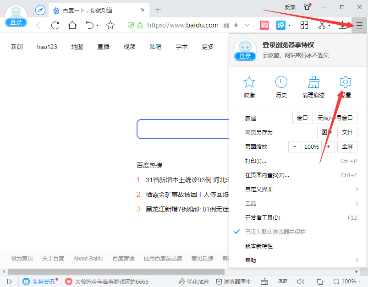368x287 pixels.
Task: Click 窗口 new window button
Action: pos(302,118)
